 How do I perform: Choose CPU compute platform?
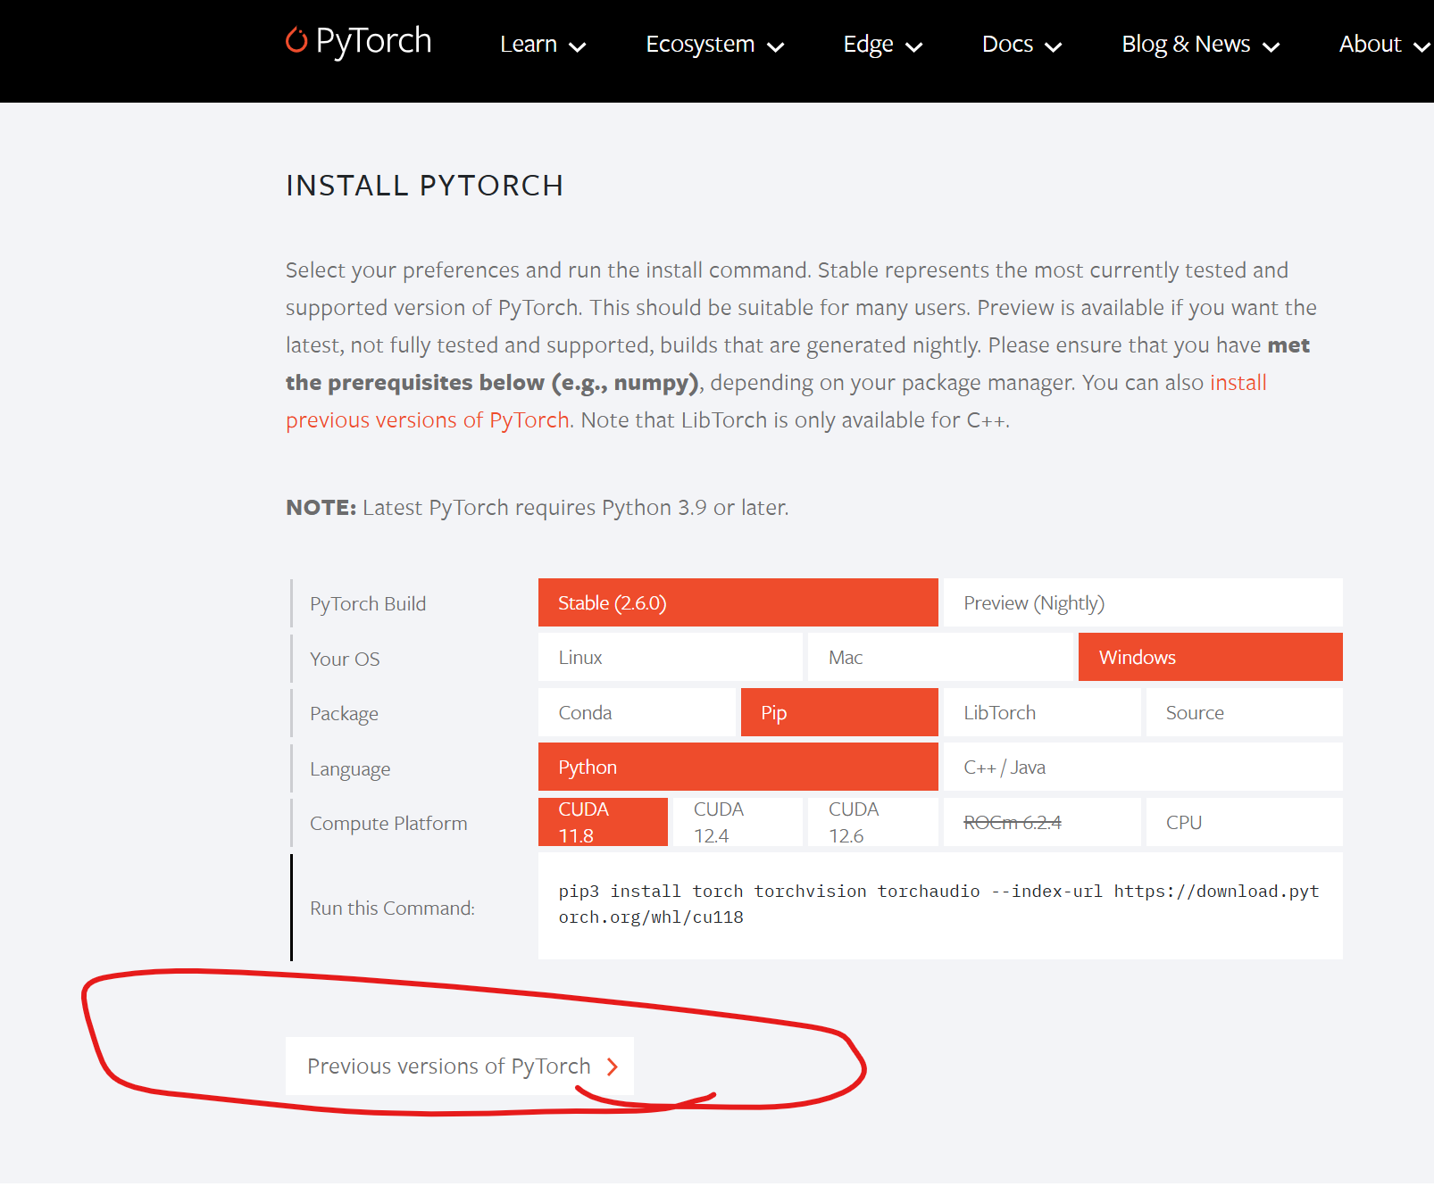pyautogui.click(x=1245, y=822)
